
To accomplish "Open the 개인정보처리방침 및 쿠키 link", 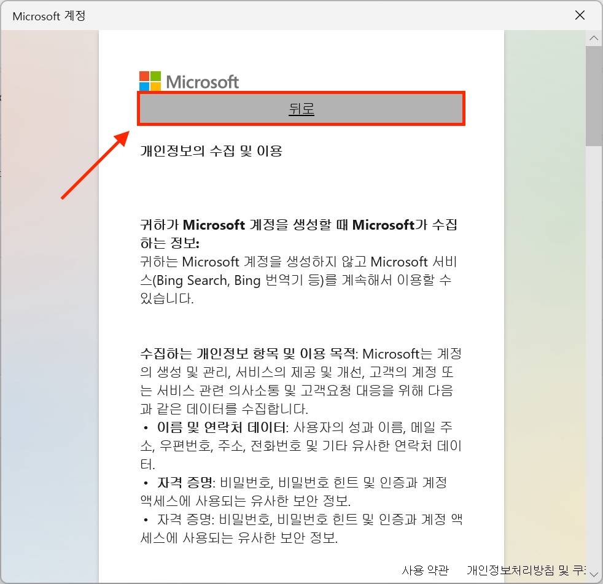I will click(526, 570).
